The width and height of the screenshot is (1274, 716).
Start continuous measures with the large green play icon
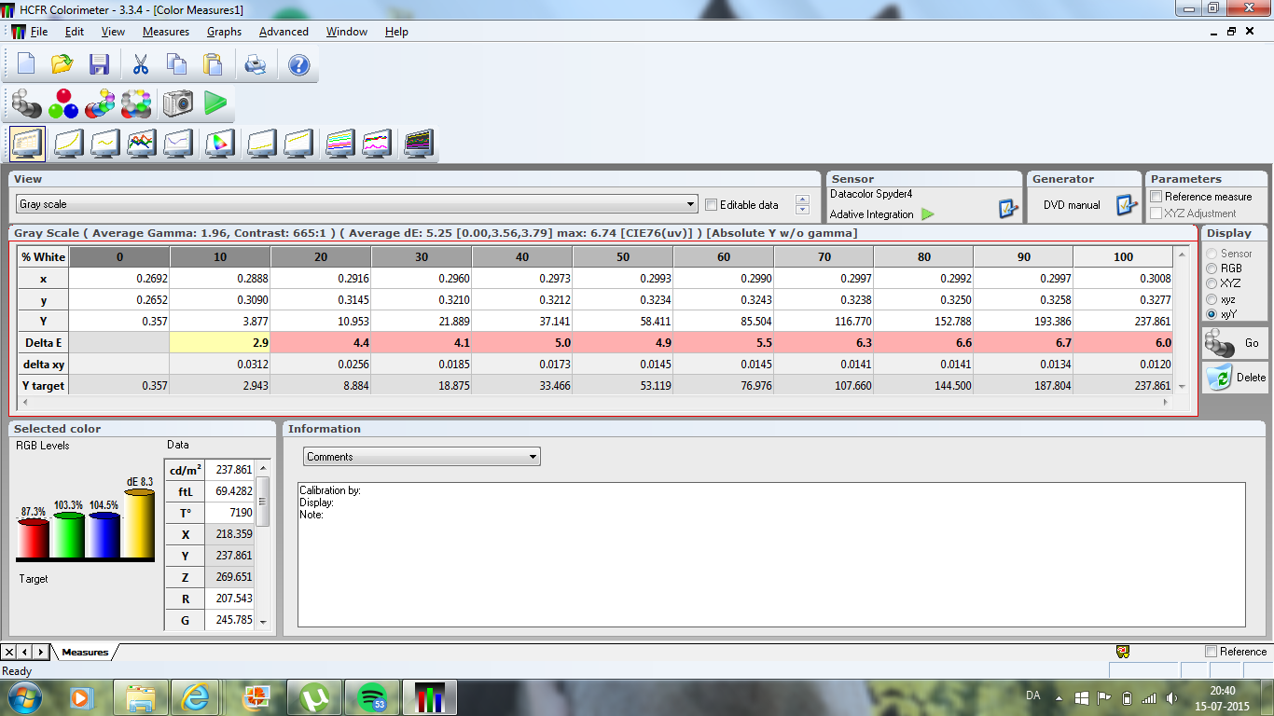(215, 103)
